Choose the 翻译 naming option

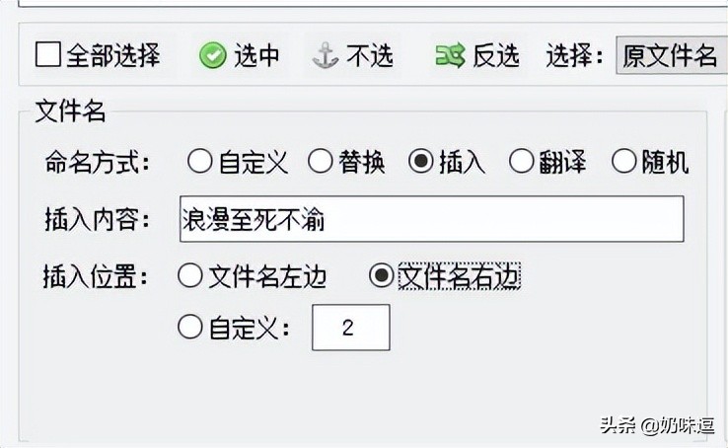[522, 161]
